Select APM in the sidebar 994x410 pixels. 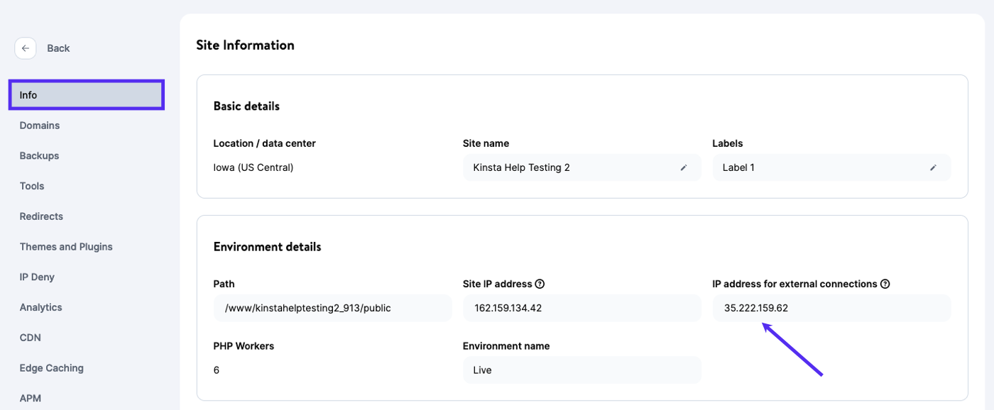tap(30, 399)
